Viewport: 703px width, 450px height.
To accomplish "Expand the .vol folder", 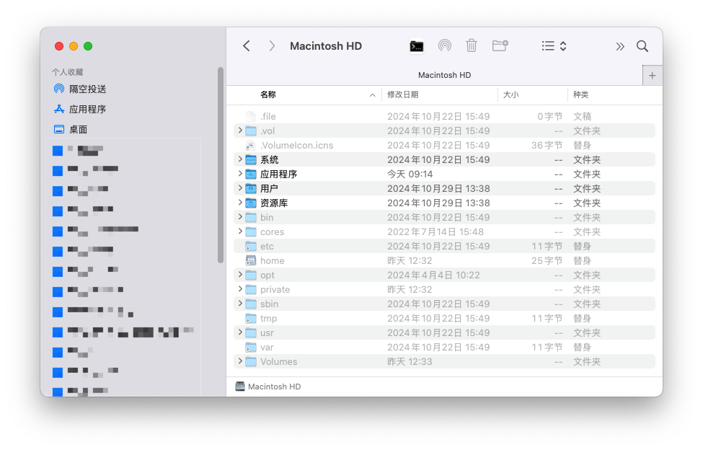I will 240,131.
